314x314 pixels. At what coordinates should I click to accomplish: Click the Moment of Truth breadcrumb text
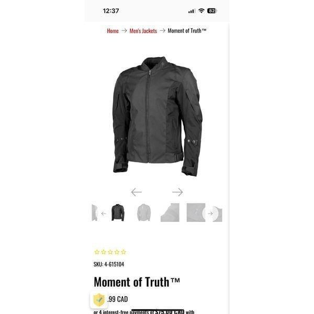point(187,31)
